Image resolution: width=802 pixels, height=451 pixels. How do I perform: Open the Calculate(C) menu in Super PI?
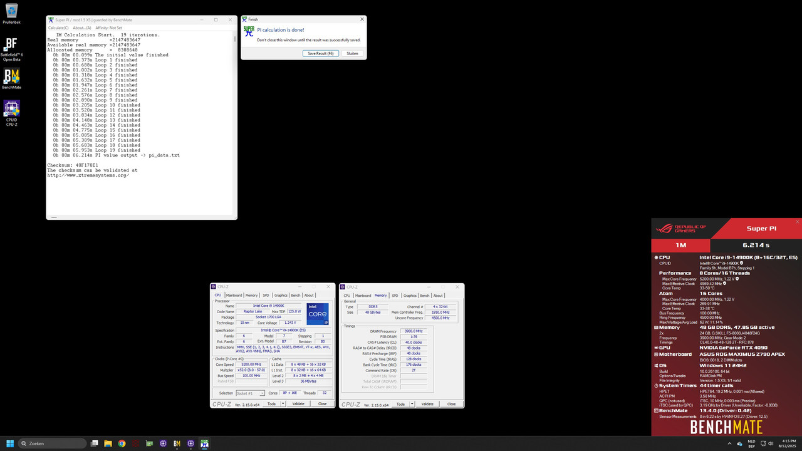pyautogui.click(x=59, y=28)
